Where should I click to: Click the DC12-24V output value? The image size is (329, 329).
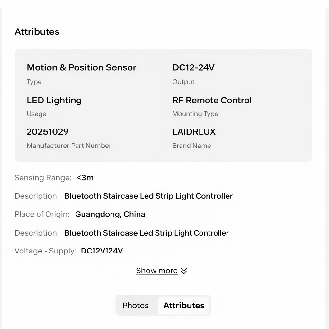pyautogui.click(x=193, y=67)
